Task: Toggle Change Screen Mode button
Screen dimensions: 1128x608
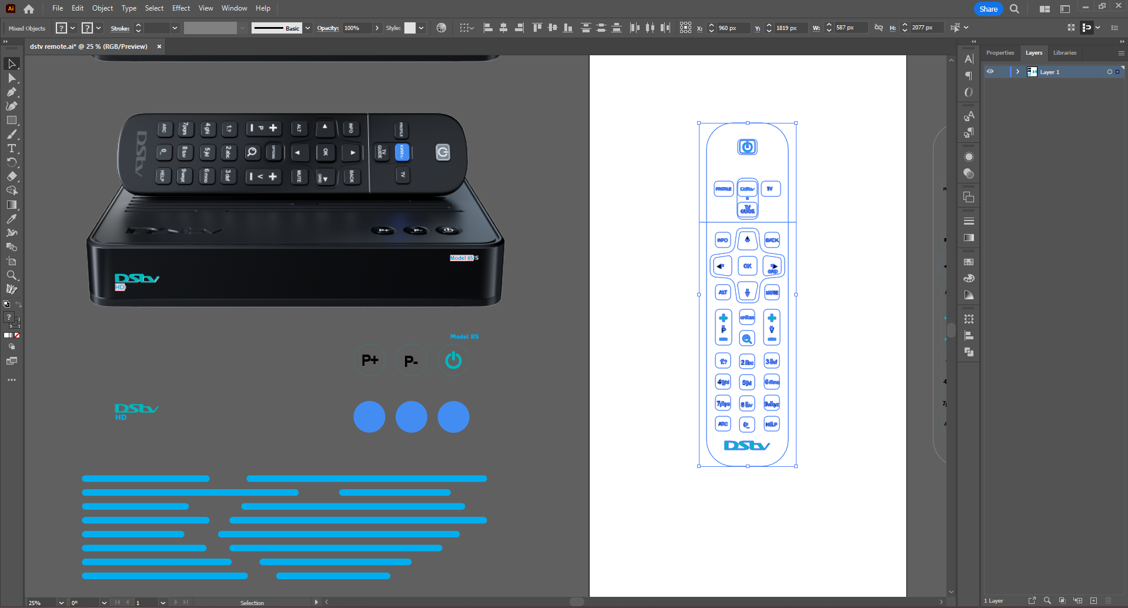Action: tap(12, 360)
